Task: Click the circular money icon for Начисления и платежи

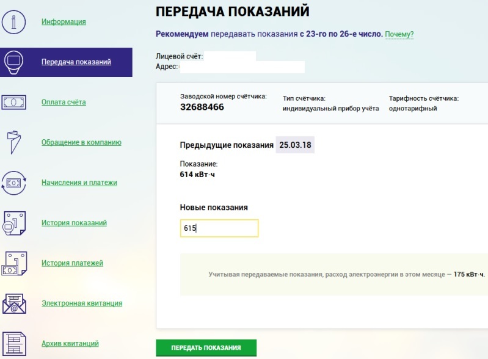Action: click(15, 183)
